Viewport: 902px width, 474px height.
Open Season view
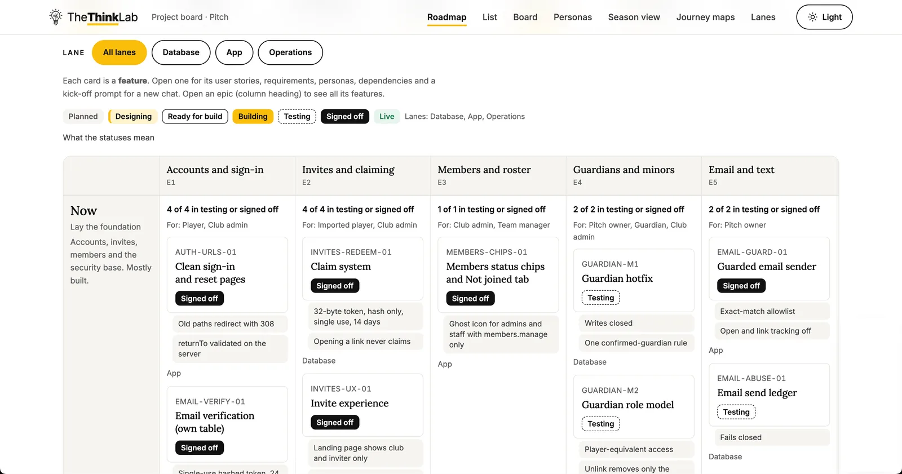[634, 17]
